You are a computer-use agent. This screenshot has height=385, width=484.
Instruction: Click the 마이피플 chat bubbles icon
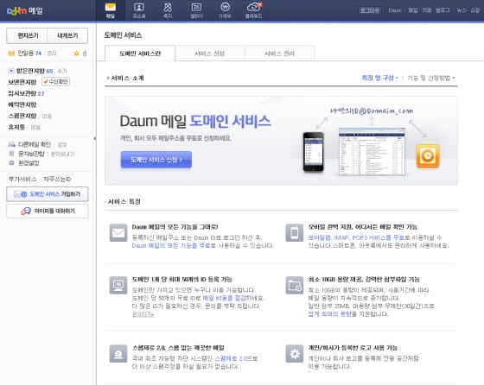click(x=26, y=211)
